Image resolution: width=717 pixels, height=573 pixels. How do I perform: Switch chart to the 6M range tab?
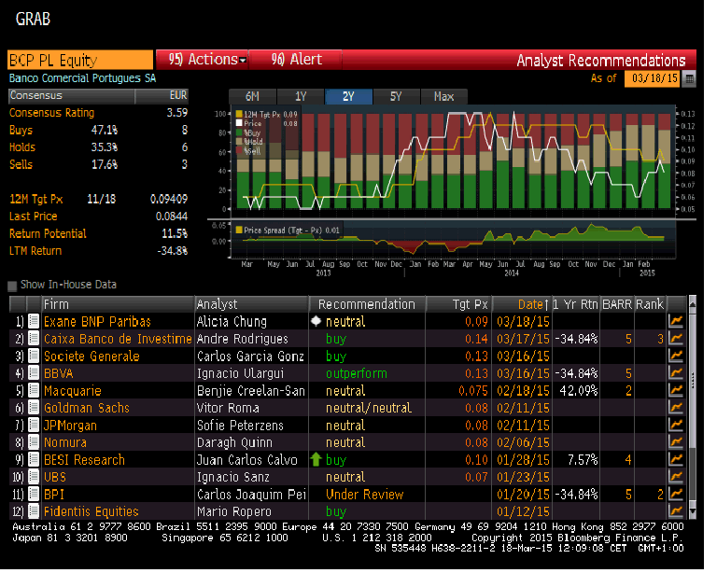(x=252, y=96)
